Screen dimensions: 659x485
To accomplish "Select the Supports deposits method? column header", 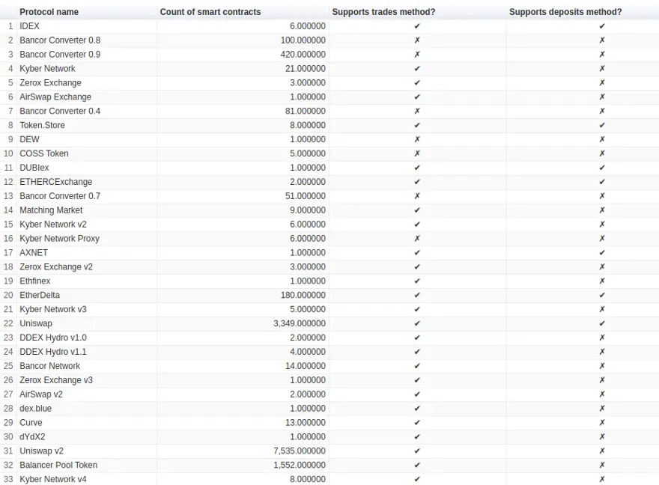I will [565, 12].
